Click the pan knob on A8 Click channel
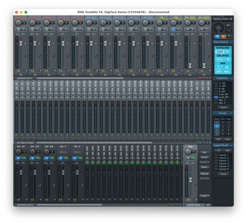247x224 pixels. tap(75, 23)
